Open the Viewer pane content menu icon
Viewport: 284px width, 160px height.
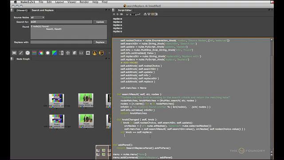pos(12,10)
